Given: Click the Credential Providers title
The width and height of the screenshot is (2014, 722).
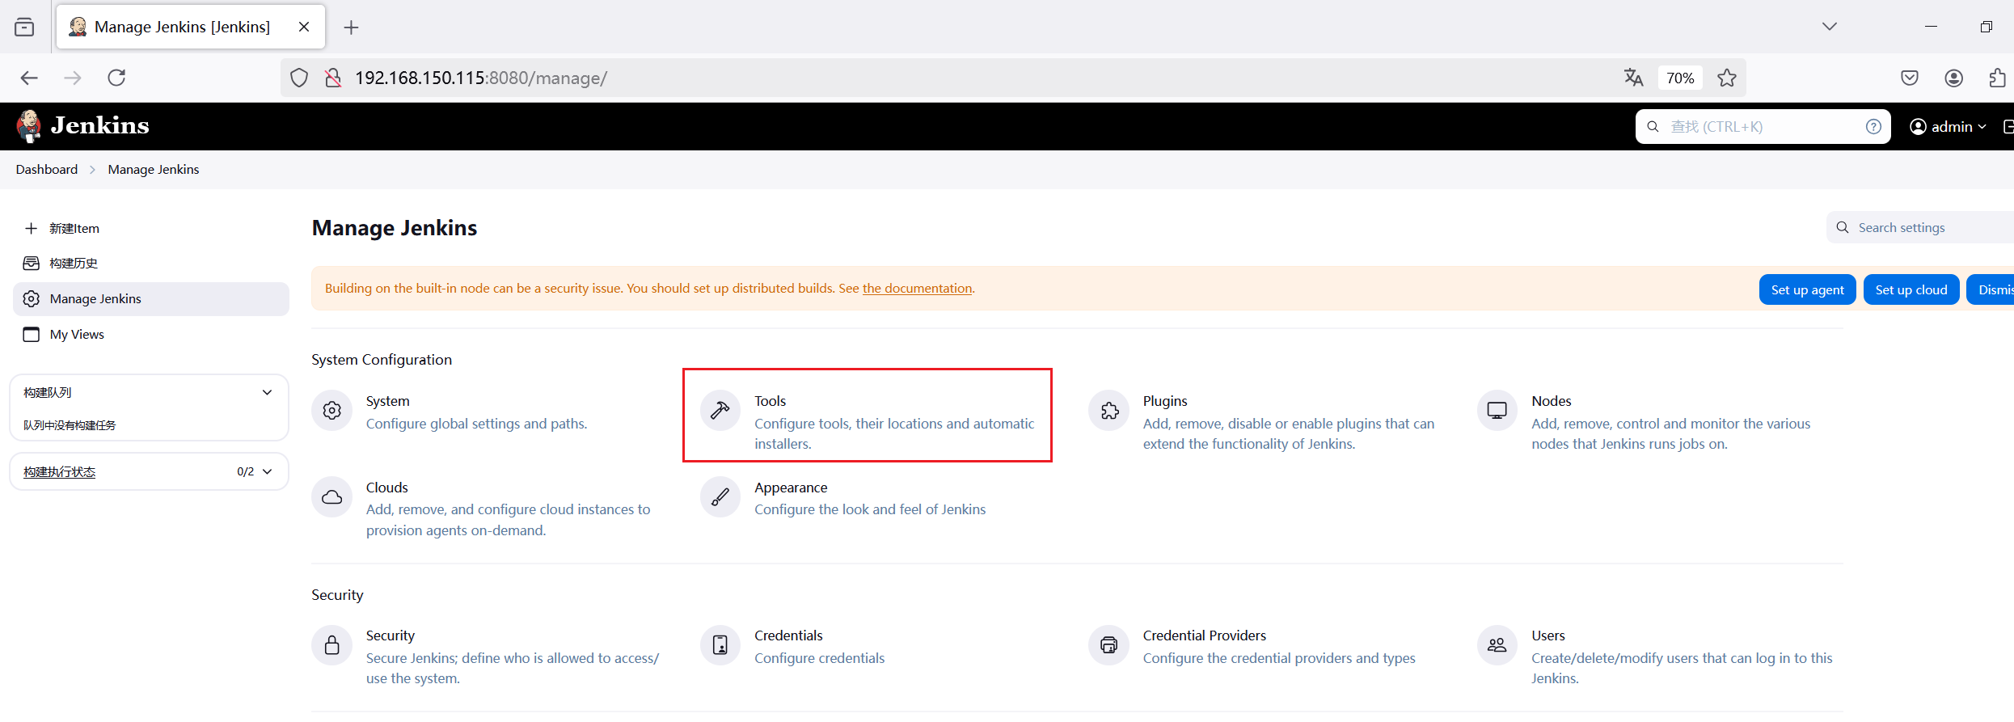Looking at the screenshot, I should tap(1204, 635).
